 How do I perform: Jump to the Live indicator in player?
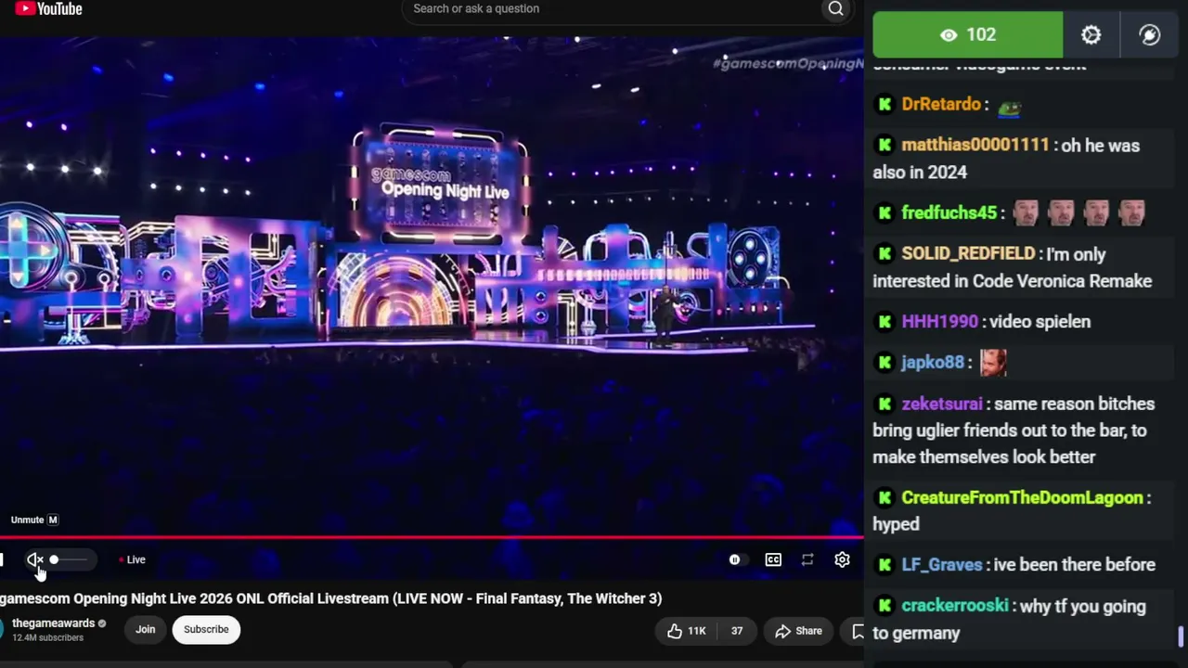click(x=133, y=559)
